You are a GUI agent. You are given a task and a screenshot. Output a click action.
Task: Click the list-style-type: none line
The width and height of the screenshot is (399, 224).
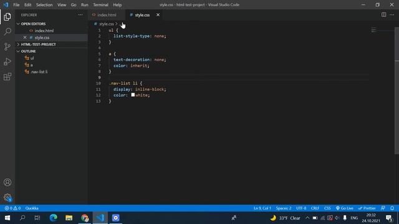[x=140, y=36]
